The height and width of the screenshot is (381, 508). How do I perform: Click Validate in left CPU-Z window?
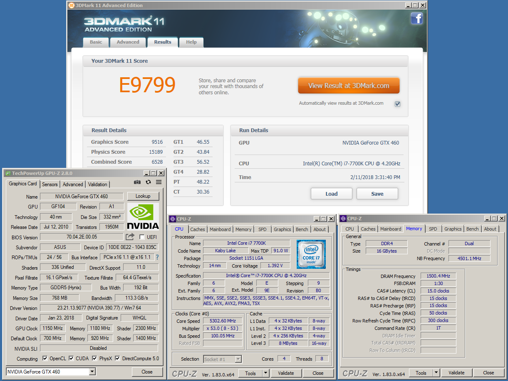tap(286, 373)
